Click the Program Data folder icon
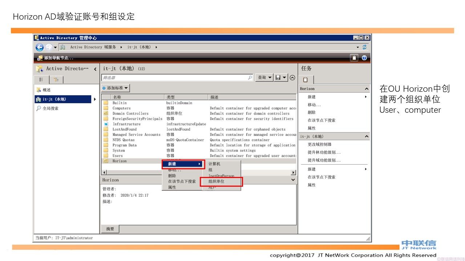Image resolution: width=465 pixels, height=261 pixels. point(106,145)
